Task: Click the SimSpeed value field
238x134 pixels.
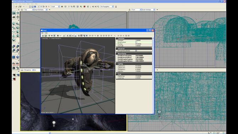Action: [x=143, y=41]
